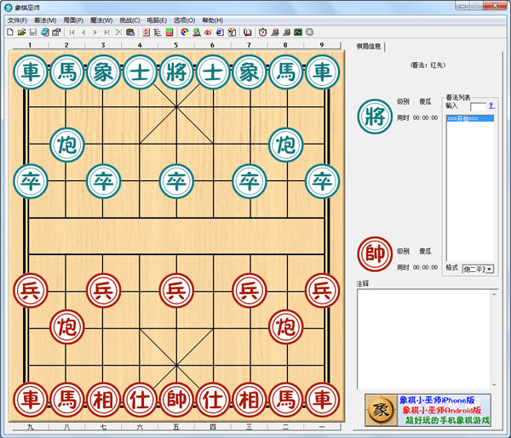The height and width of the screenshot is (438, 511).
Task: Click the grey round stop icon
Action: (x=310, y=32)
